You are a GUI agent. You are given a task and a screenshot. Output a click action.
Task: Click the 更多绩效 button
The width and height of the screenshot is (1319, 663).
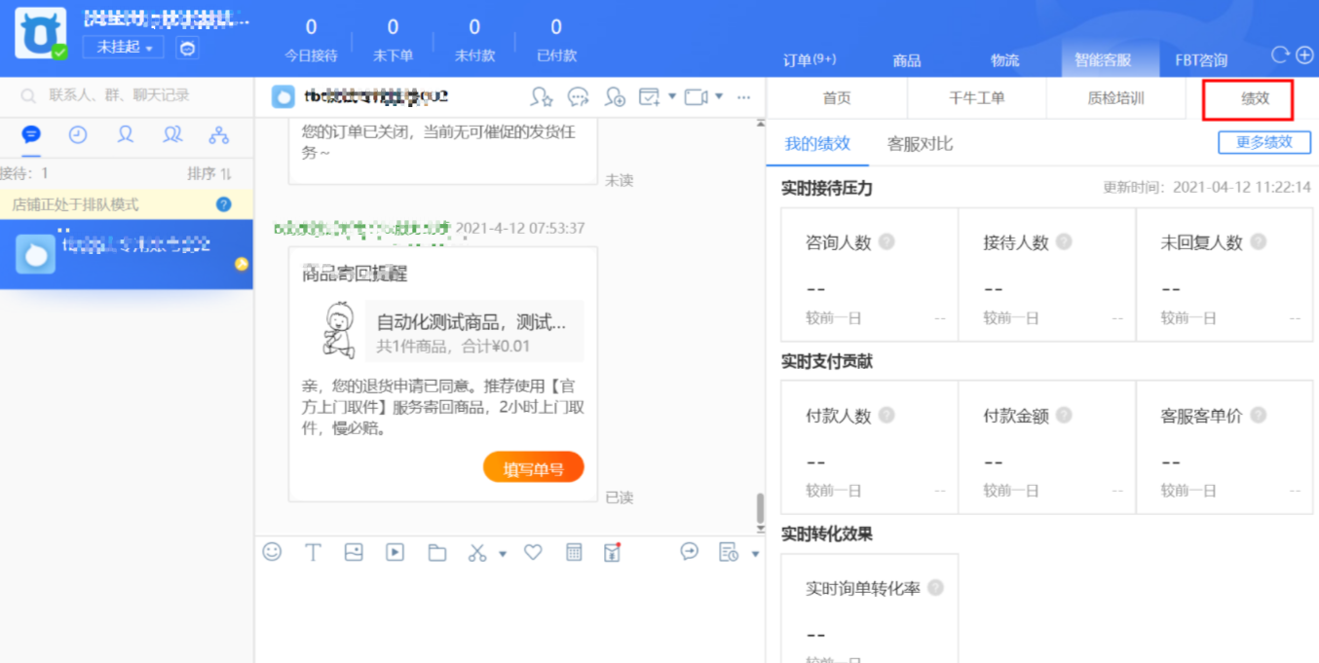(1263, 142)
